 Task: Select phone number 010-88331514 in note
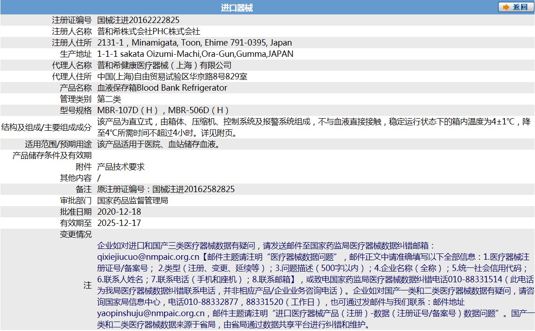tap(475, 279)
